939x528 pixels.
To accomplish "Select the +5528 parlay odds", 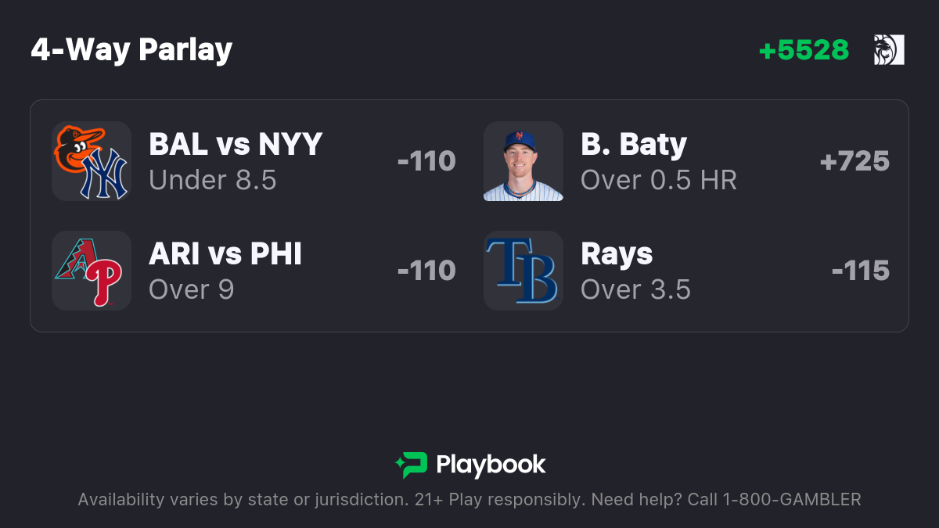I will click(x=804, y=50).
